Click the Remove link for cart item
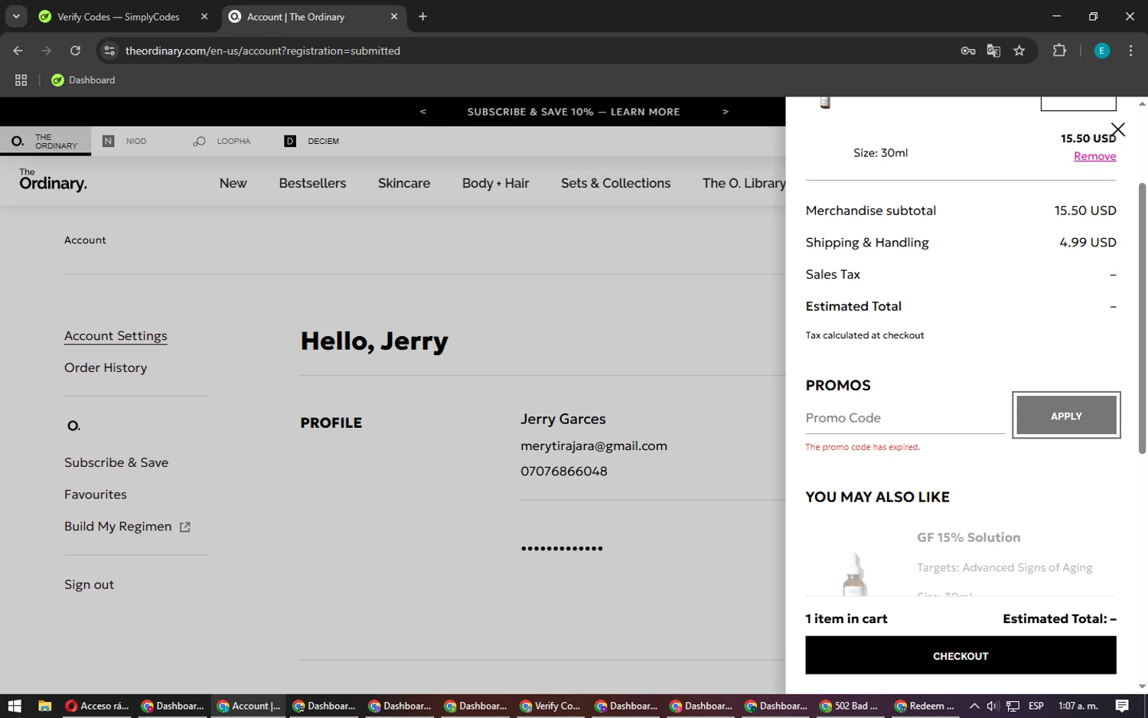This screenshot has width=1148, height=718. coord(1094,156)
